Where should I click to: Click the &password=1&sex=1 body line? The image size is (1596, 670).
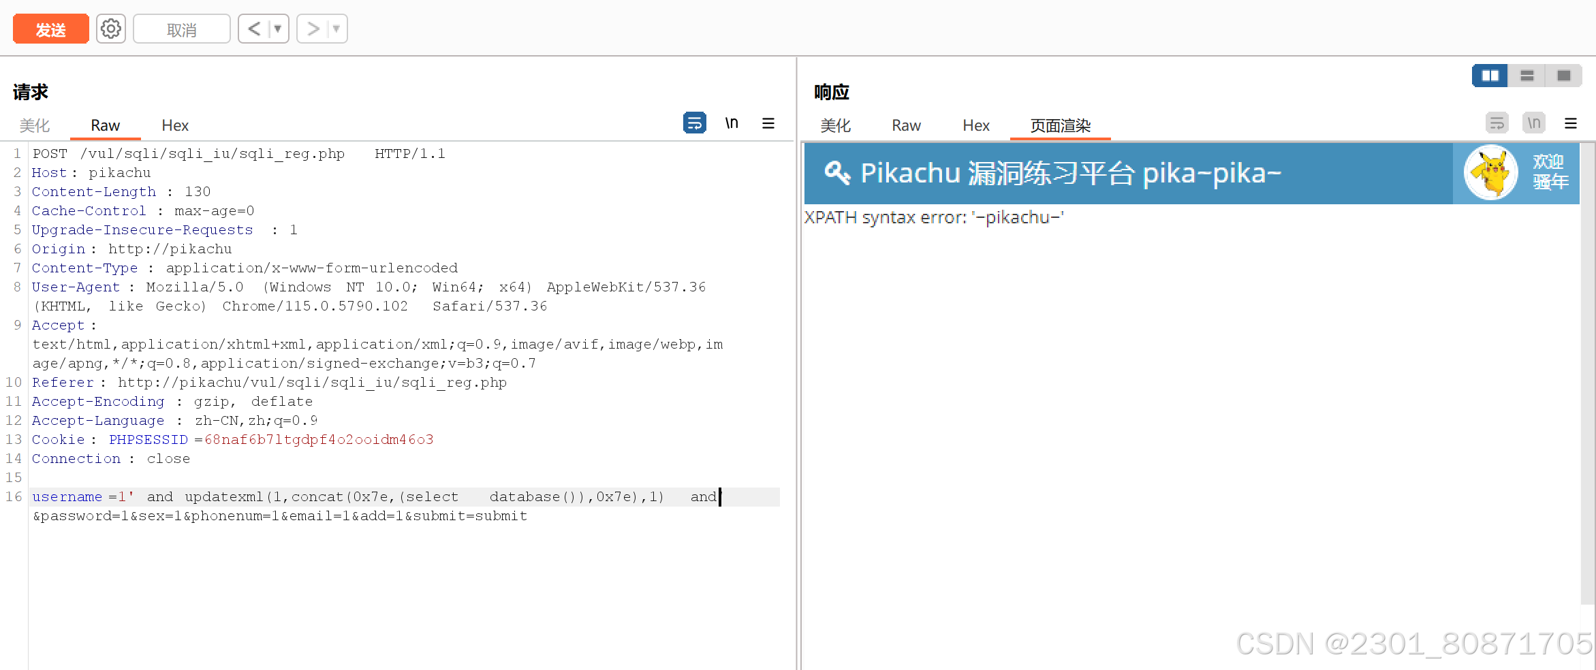click(280, 516)
